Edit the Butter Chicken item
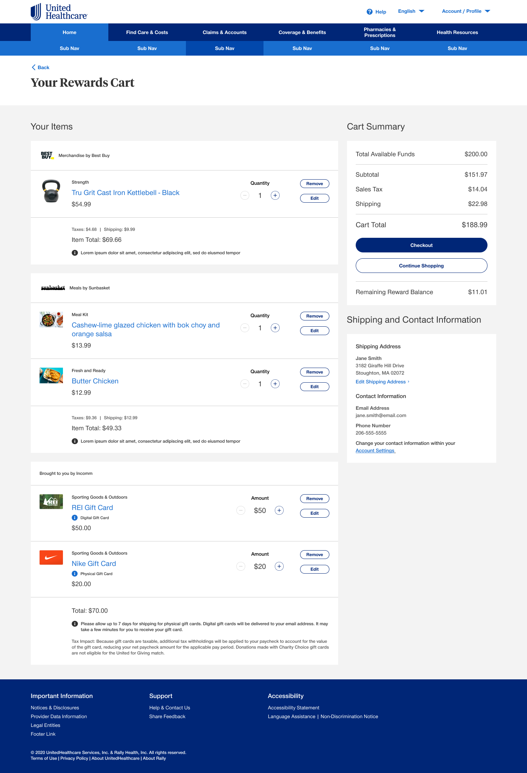Screen dimensions: 527x773 click(315, 387)
